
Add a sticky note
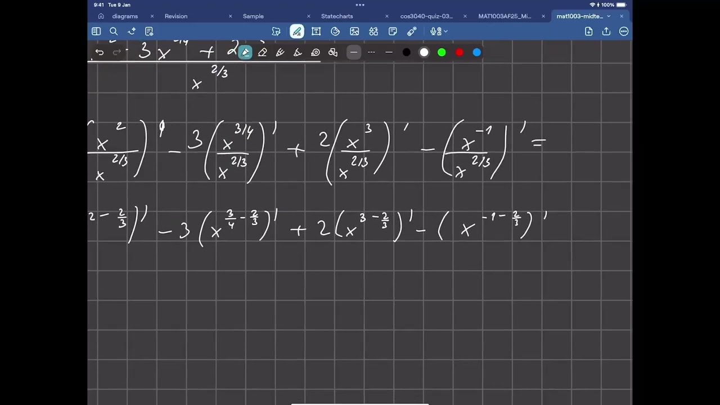[x=393, y=31]
